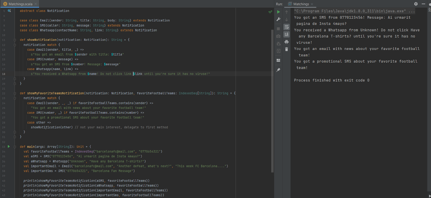
Task: Collapse the showNotification method fold marker
Action: 15,40
